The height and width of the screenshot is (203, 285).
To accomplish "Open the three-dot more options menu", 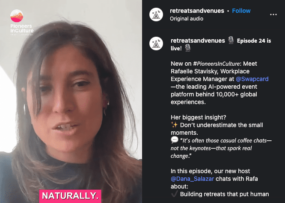I will tap(273, 14).
